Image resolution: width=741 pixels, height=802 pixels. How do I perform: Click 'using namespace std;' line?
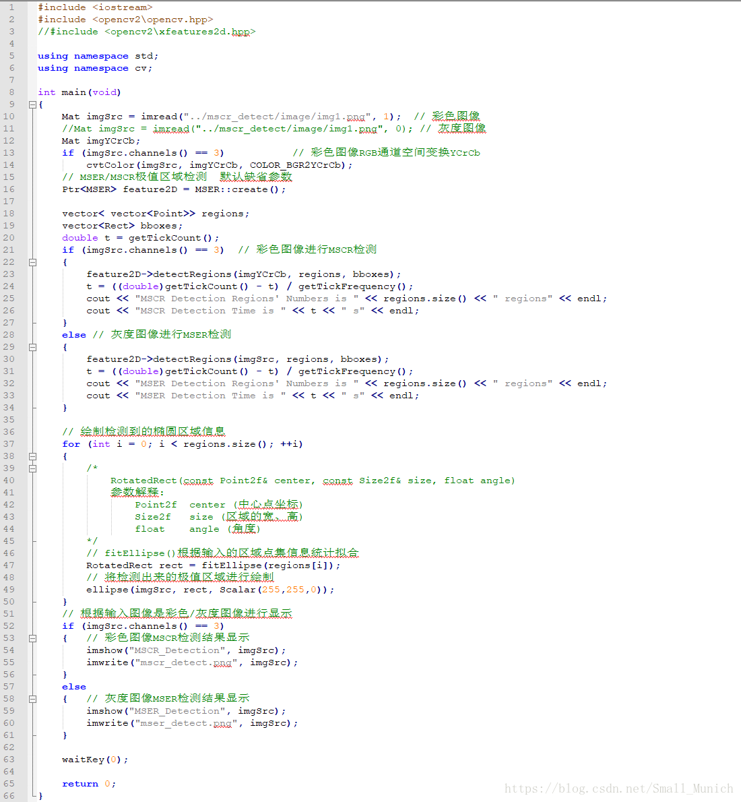point(98,56)
